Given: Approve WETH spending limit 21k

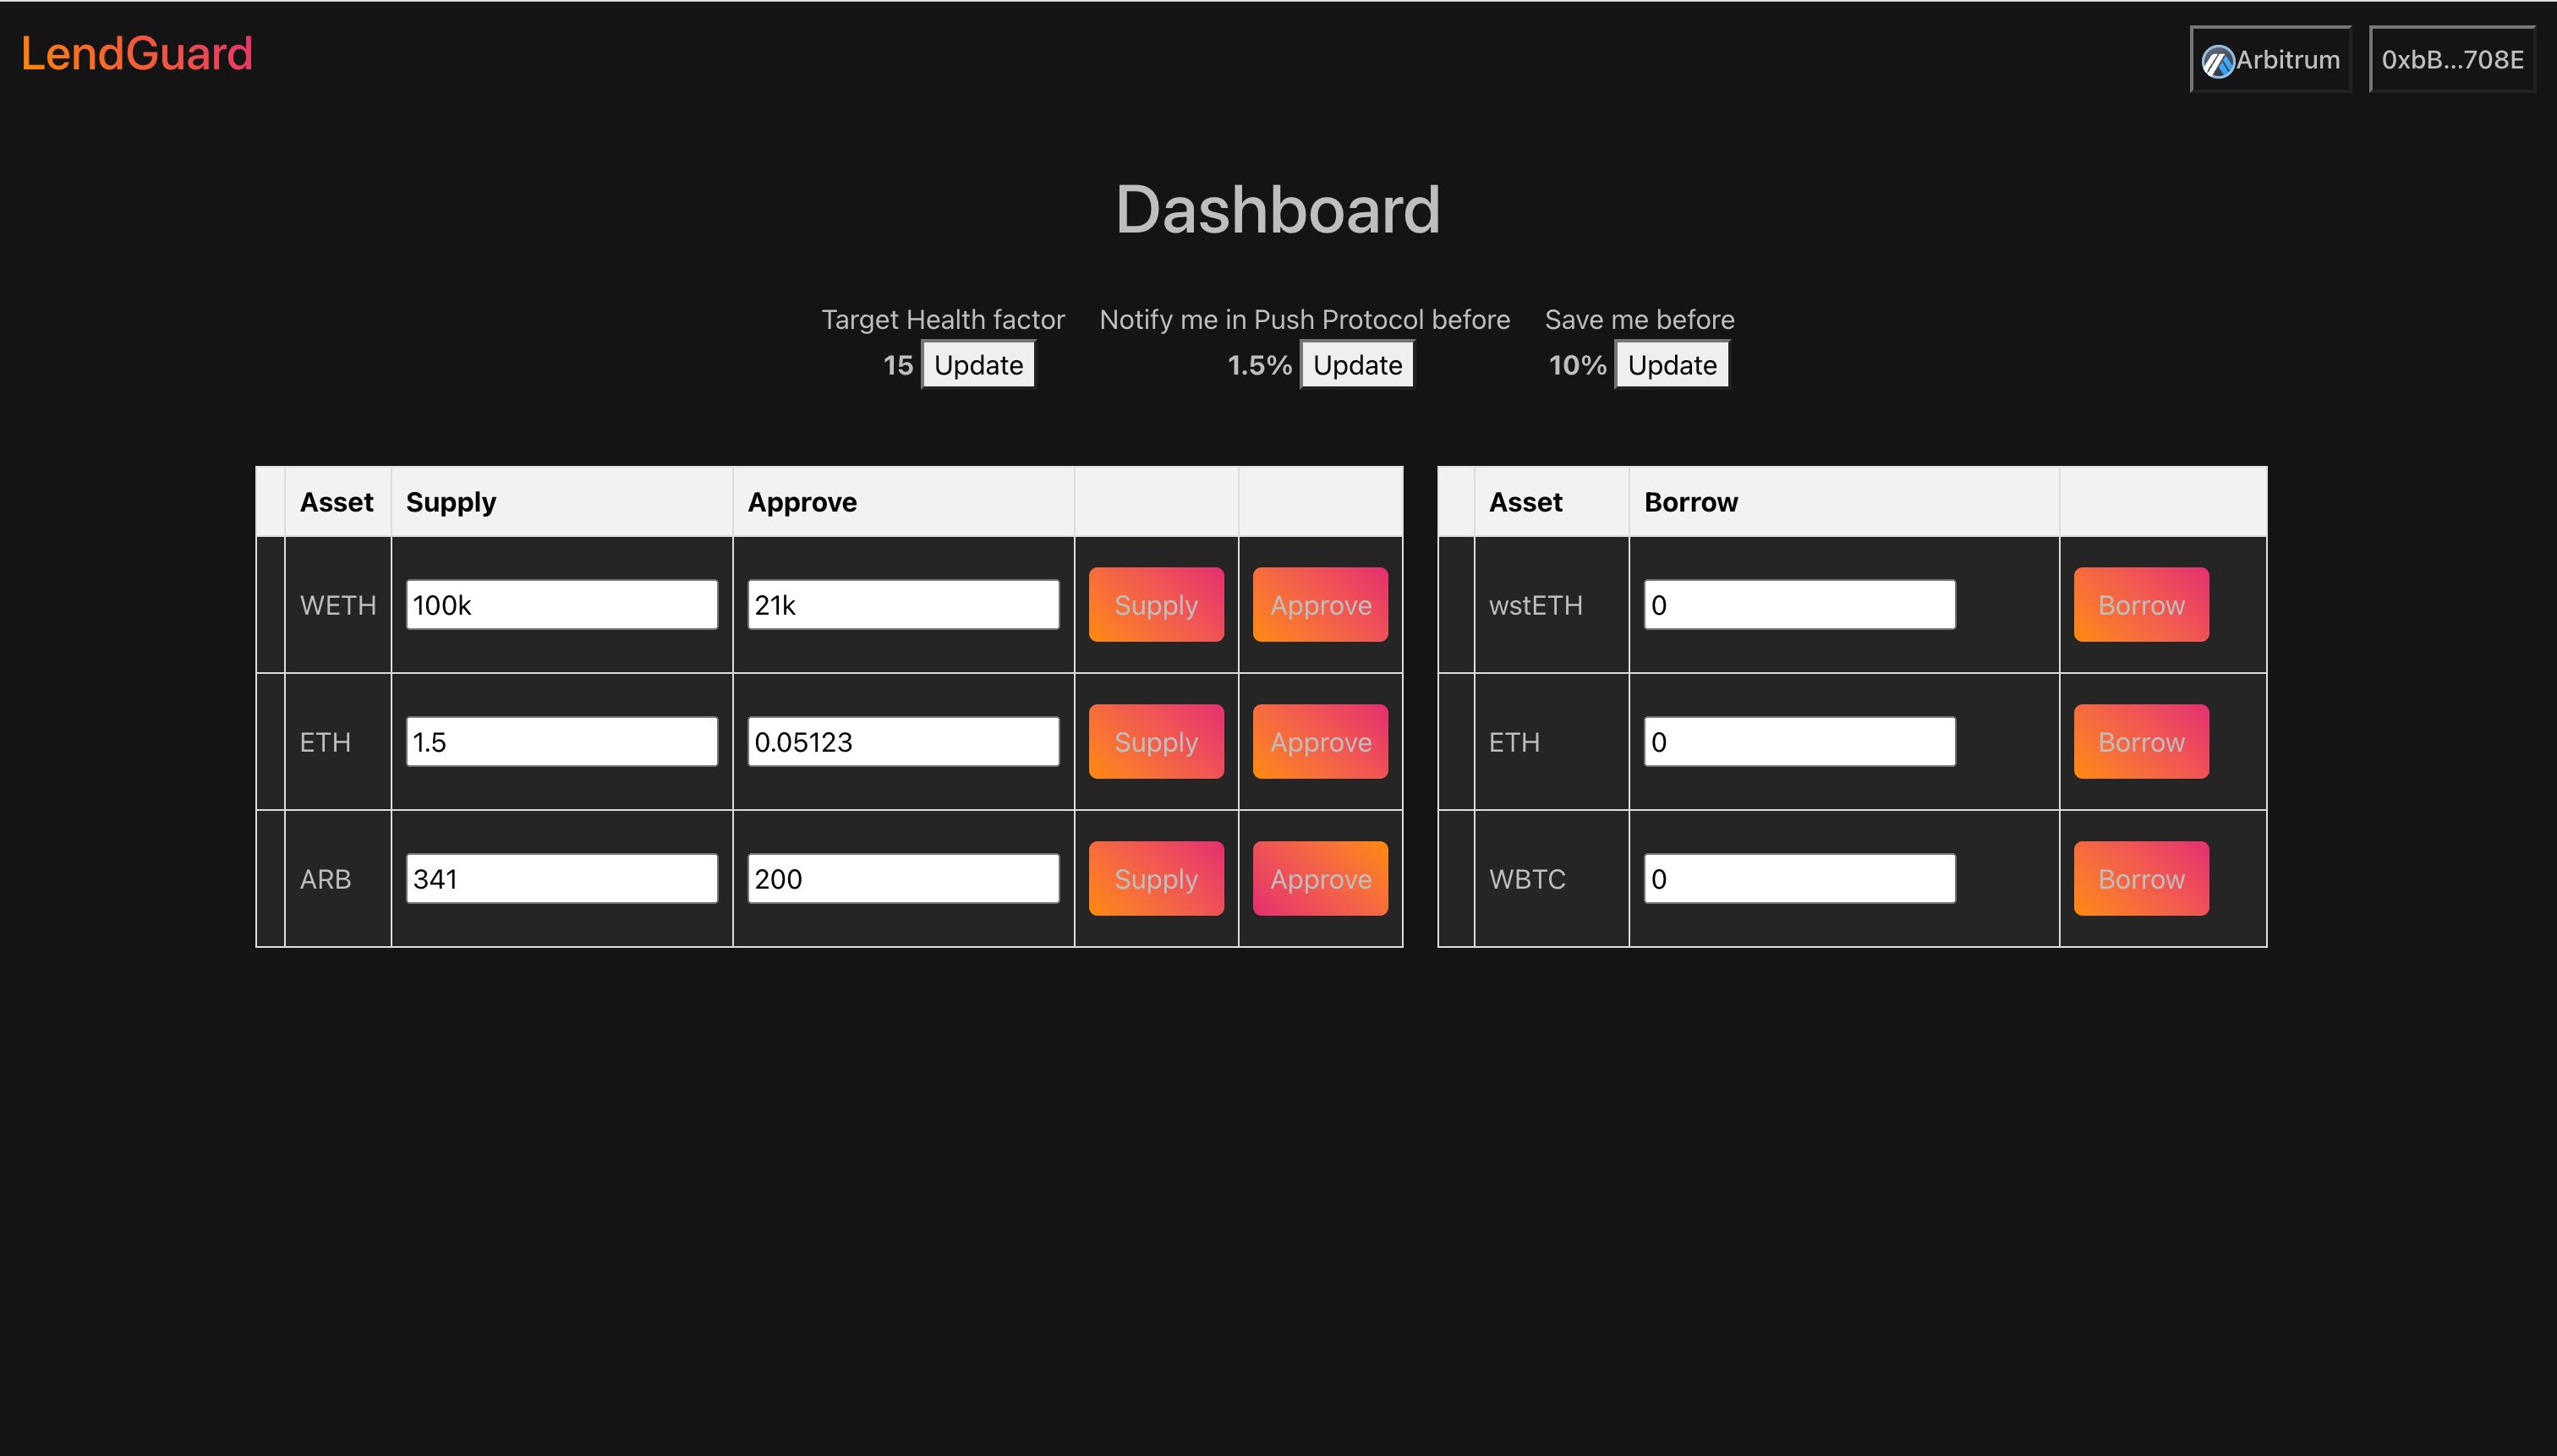Looking at the screenshot, I should (1319, 605).
